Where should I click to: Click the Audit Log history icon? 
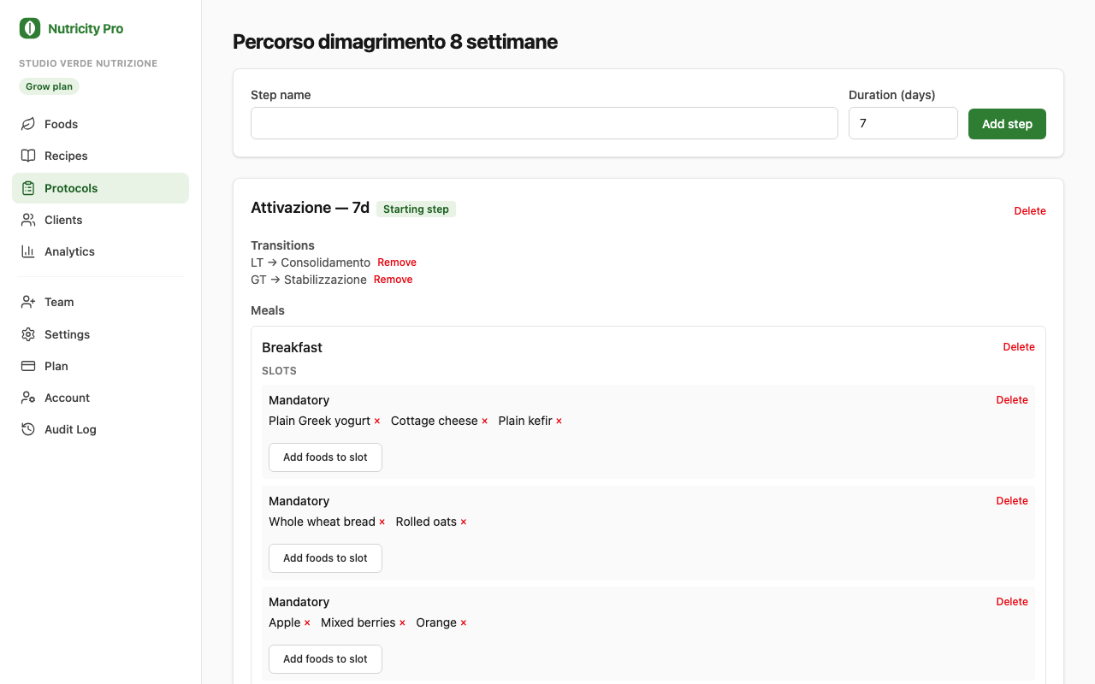point(28,429)
